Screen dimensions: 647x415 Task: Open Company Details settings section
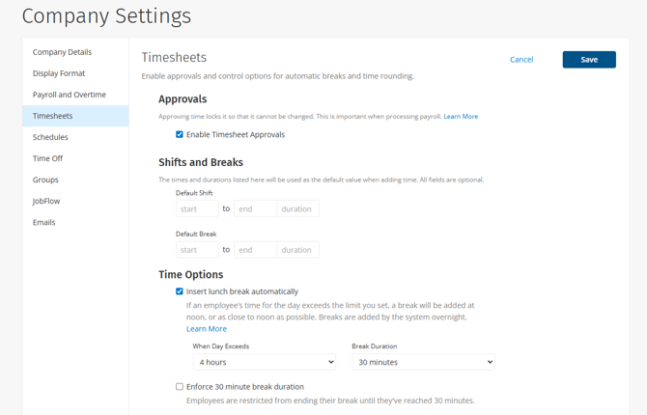[63, 52]
